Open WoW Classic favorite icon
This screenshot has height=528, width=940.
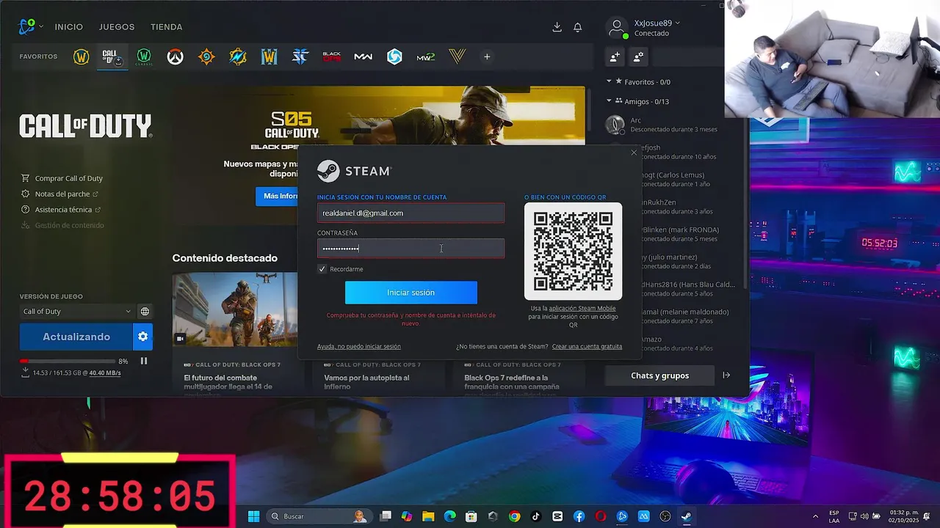[144, 56]
